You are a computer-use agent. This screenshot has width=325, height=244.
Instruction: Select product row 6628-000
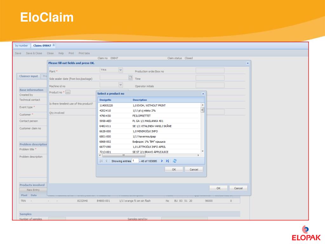(x=149, y=131)
